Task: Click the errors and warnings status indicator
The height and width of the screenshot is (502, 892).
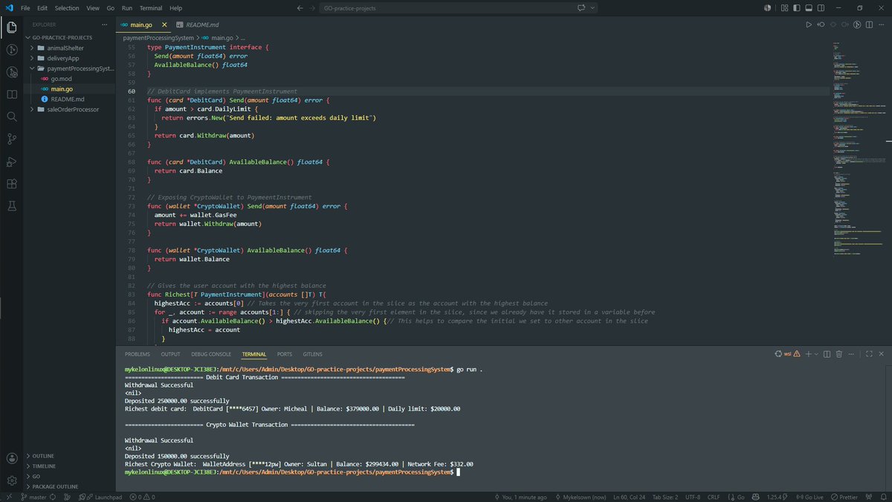Action: pos(140,497)
